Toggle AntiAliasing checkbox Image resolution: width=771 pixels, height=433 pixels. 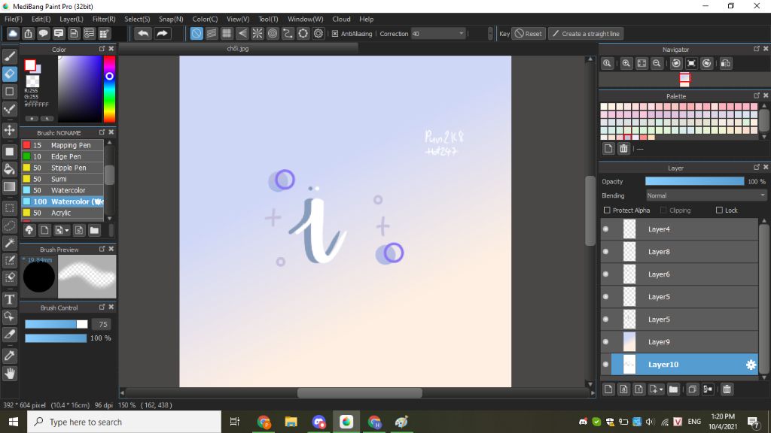click(x=335, y=34)
